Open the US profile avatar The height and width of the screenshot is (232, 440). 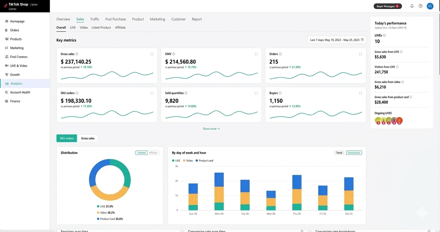430,6
